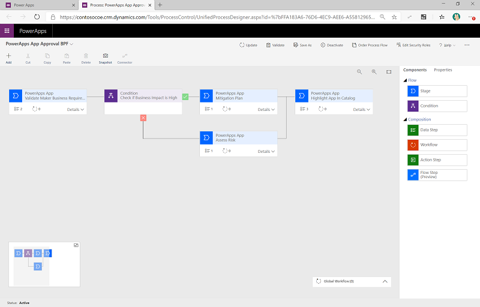
Task: Click the Assess Risk stage icon
Action: click(206, 137)
